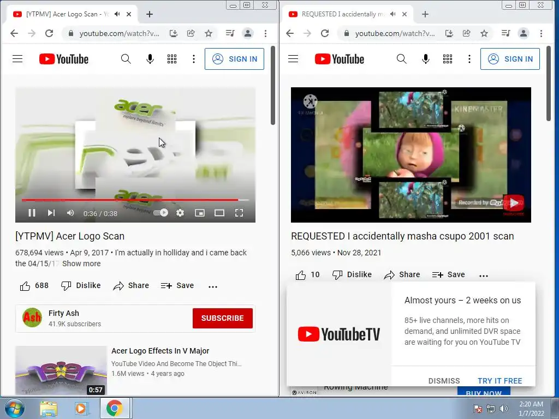This screenshot has width=559, height=419.
Task: Open player settings gear in left video
Action: tap(180, 213)
